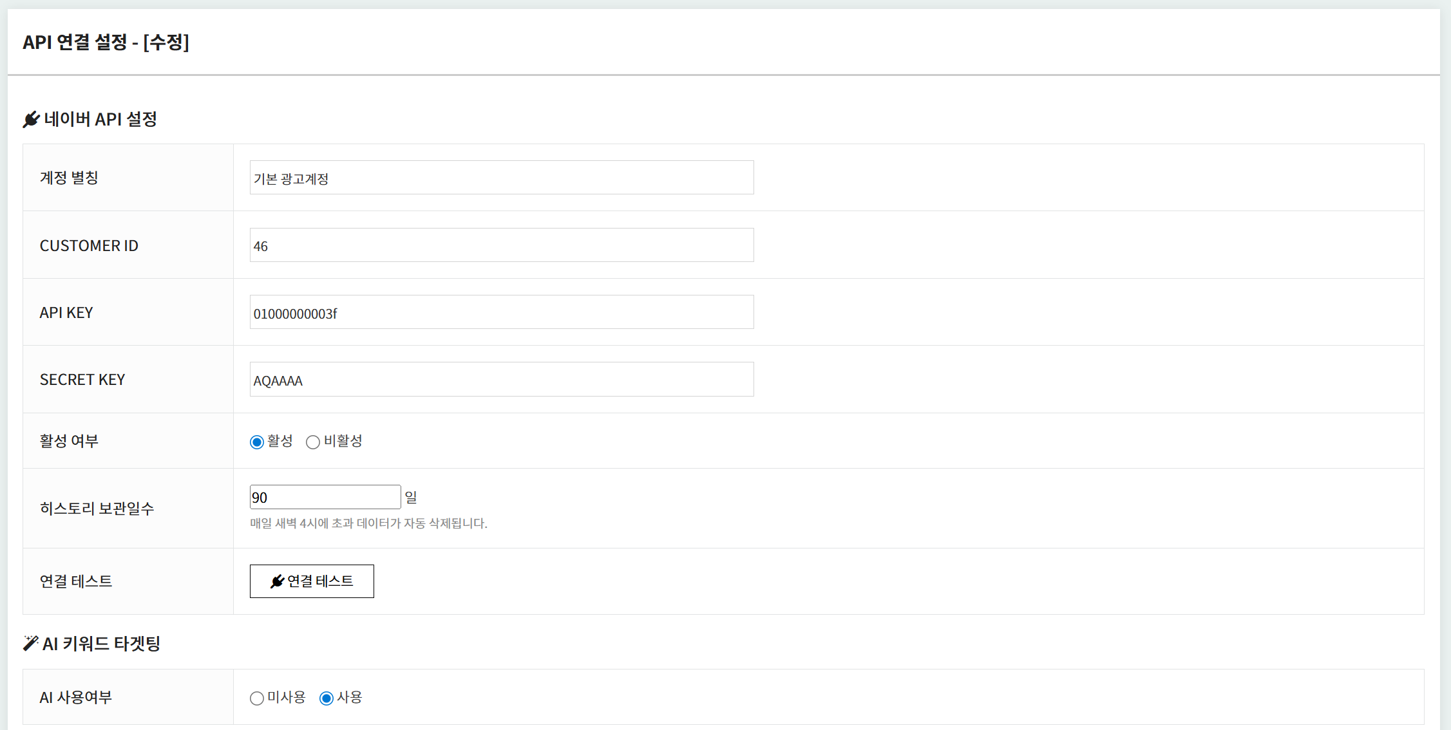Select the 비활성 radio option

tap(313, 442)
